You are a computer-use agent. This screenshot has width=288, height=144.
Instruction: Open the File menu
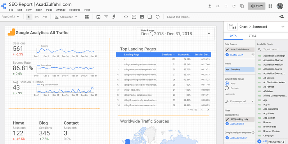pyautogui.click(x=11, y=10)
